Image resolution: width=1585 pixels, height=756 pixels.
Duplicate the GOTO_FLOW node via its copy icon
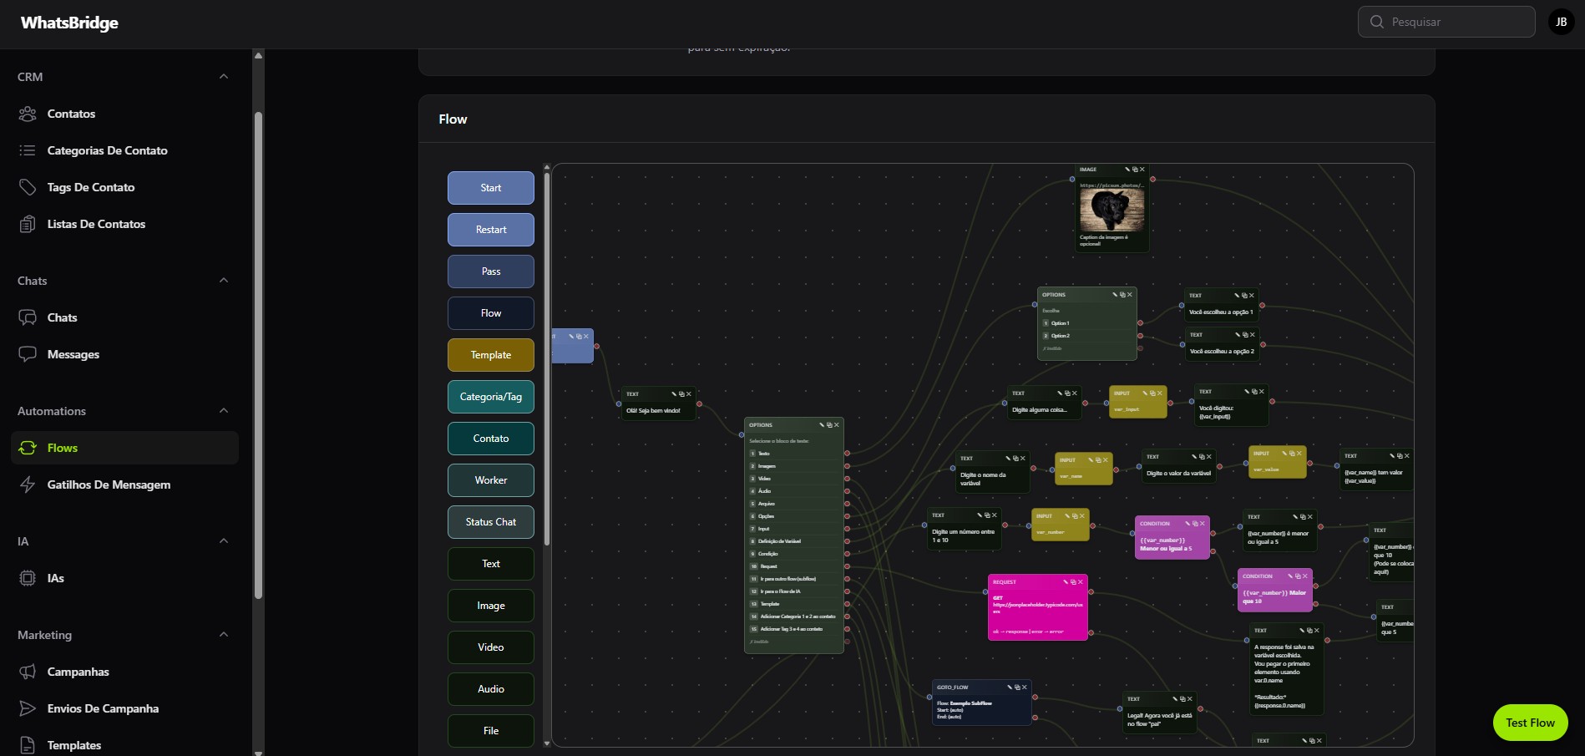1016,688
